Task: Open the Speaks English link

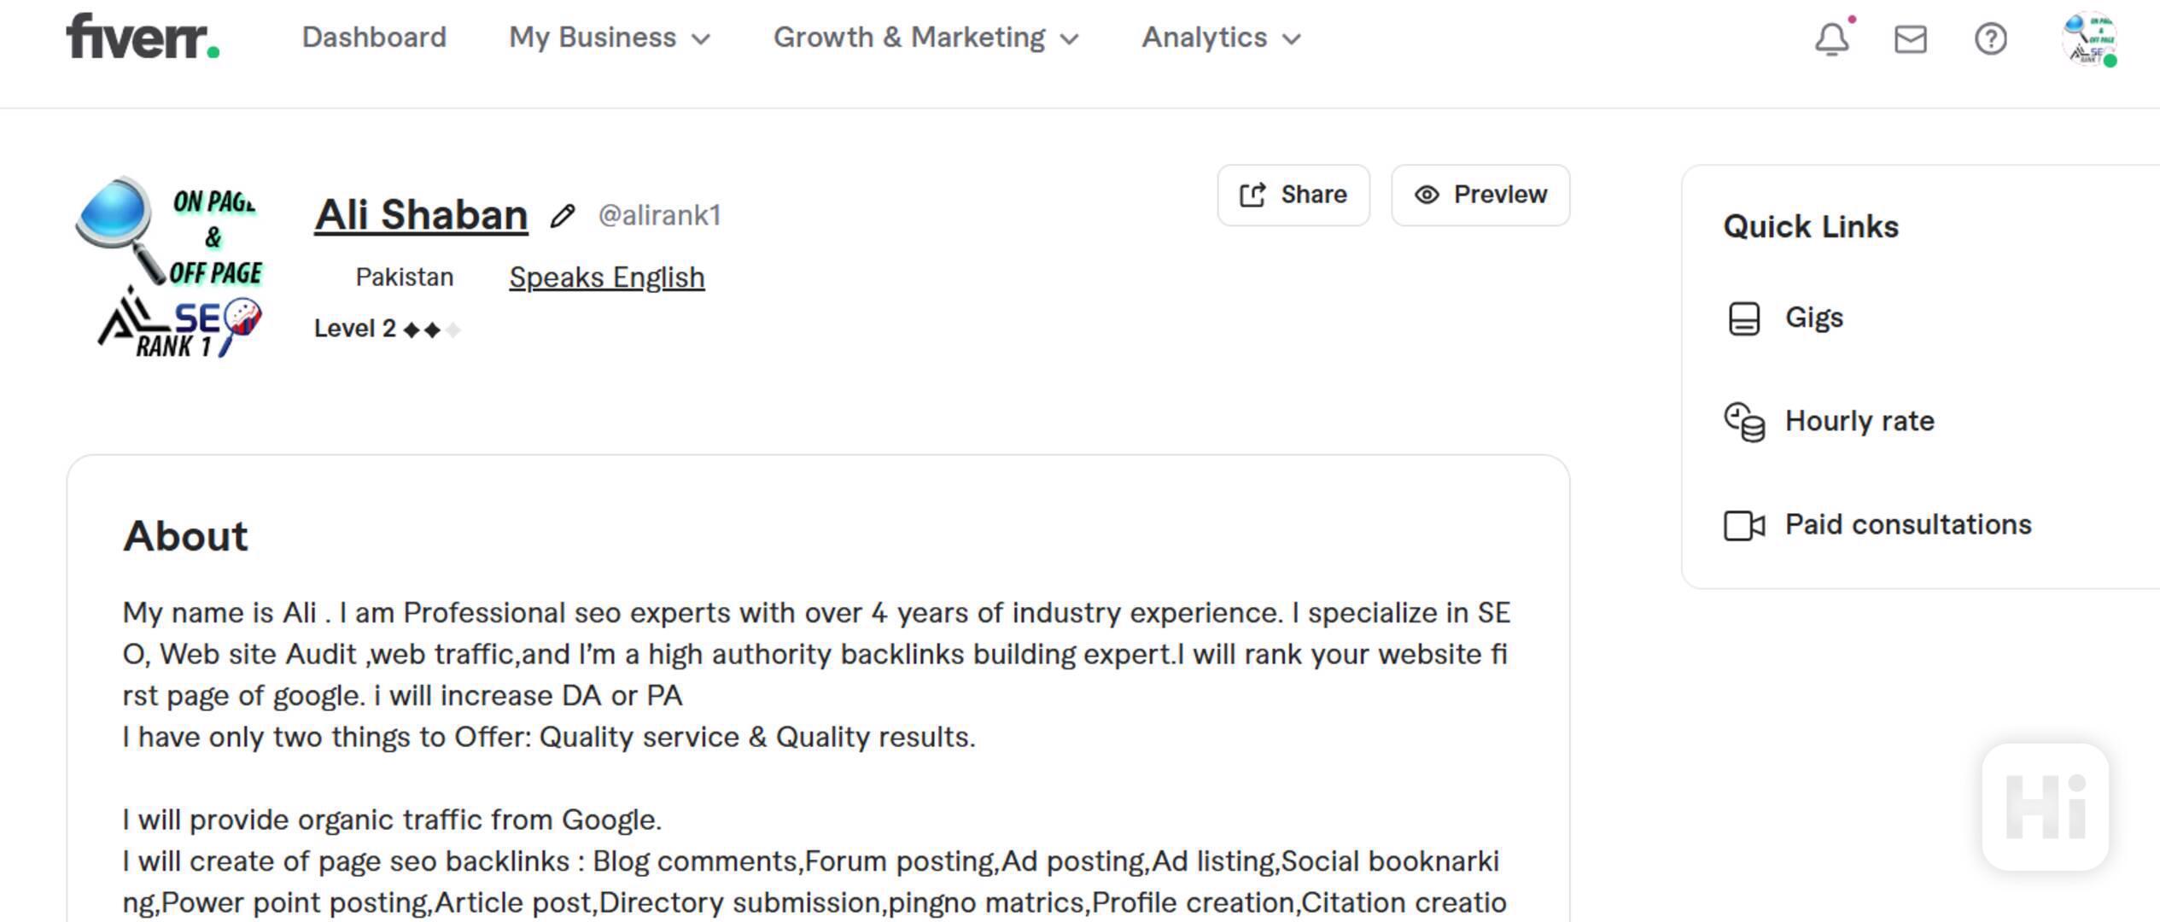Action: pyautogui.click(x=607, y=277)
